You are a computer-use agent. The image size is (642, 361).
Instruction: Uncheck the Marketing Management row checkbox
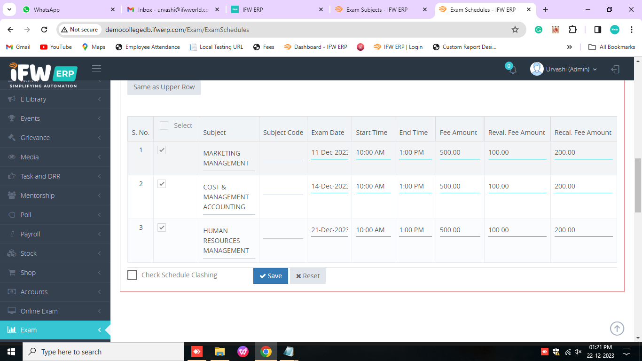[162, 150]
